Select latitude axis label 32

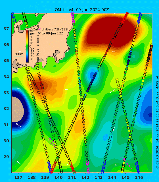[x=6, y=109]
